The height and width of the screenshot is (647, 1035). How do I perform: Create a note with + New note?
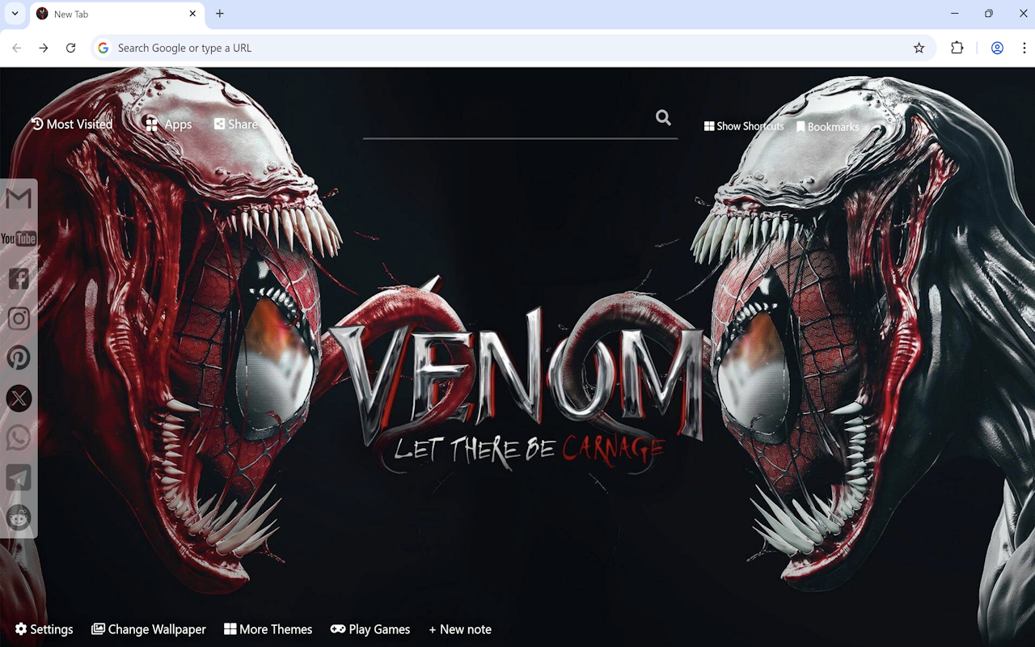point(460,629)
